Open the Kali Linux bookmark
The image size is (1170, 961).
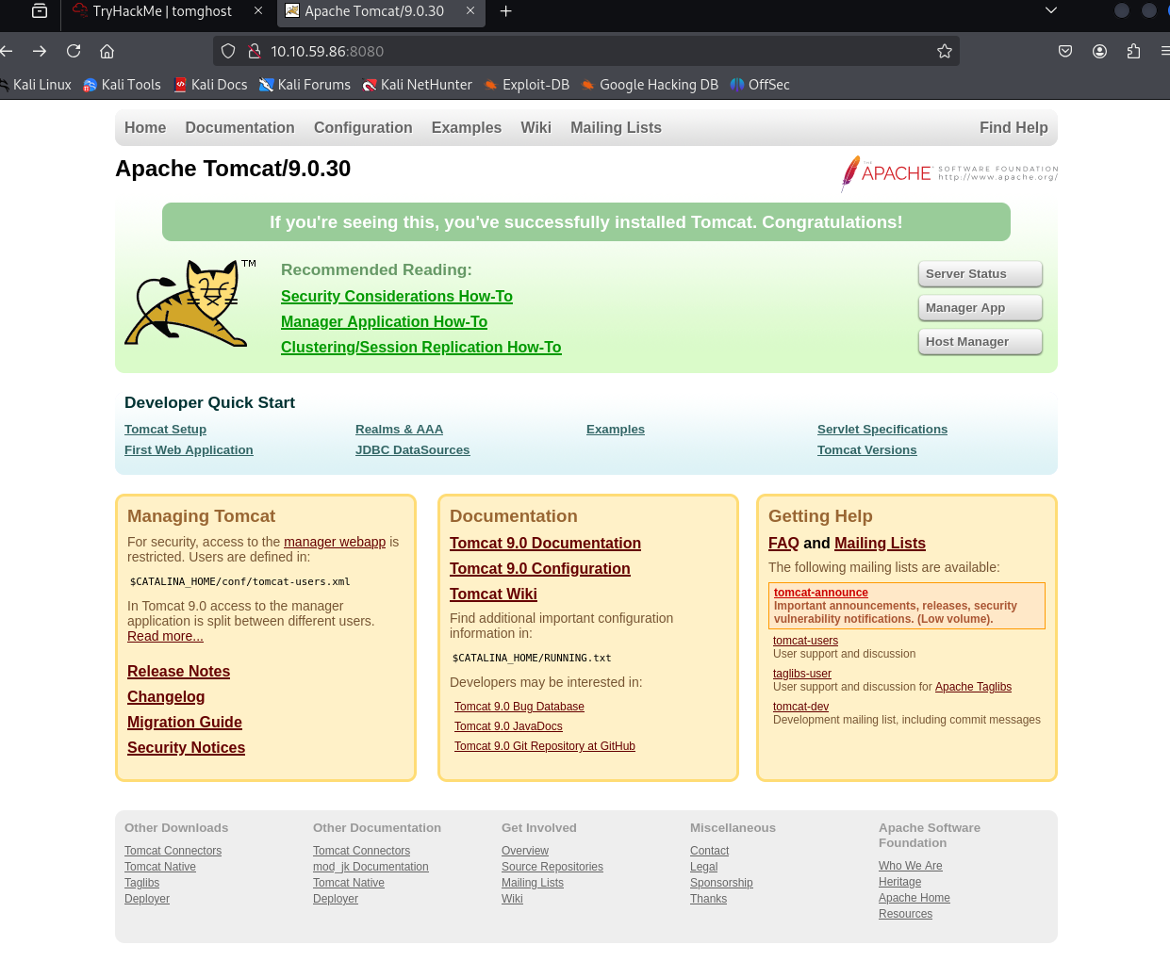click(x=35, y=85)
